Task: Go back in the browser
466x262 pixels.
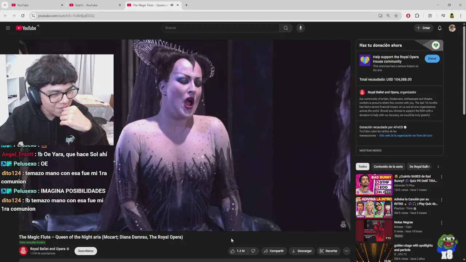Action: [x=5, y=16]
